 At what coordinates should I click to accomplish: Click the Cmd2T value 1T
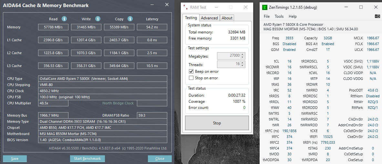click(x=328, y=50)
